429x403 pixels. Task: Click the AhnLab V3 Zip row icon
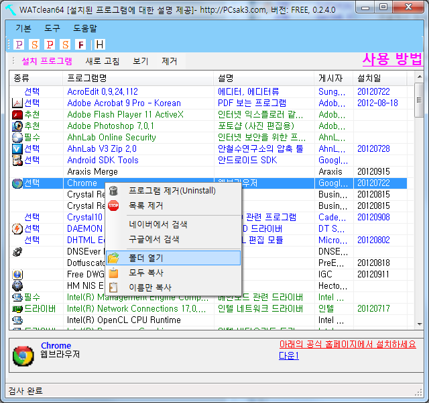tap(17, 149)
